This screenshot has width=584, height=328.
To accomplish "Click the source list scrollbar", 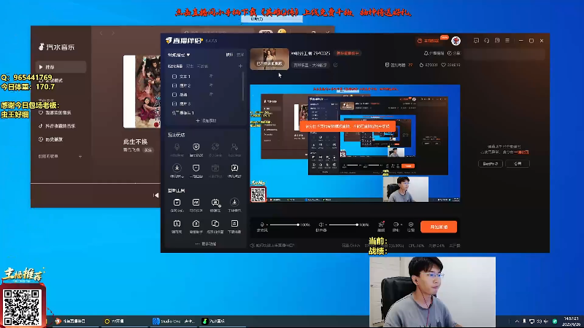I will [243, 86].
